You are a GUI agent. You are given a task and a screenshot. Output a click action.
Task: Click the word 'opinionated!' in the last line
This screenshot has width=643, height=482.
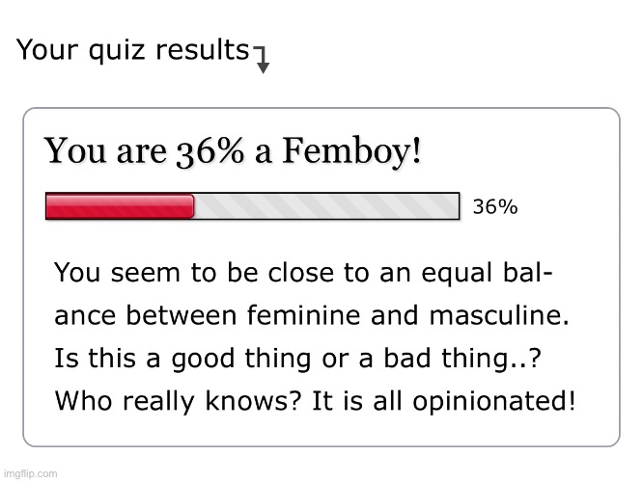[x=493, y=402]
